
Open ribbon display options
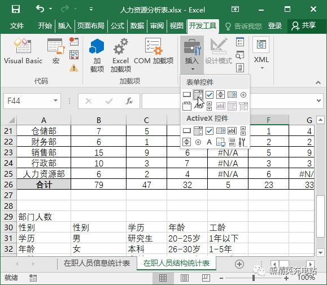pos(235,9)
